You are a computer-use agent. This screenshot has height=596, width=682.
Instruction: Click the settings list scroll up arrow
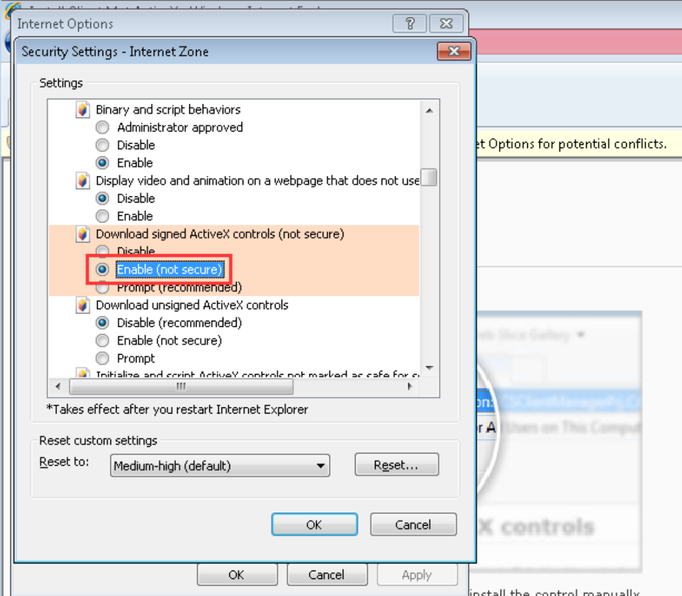[x=430, y=110]
